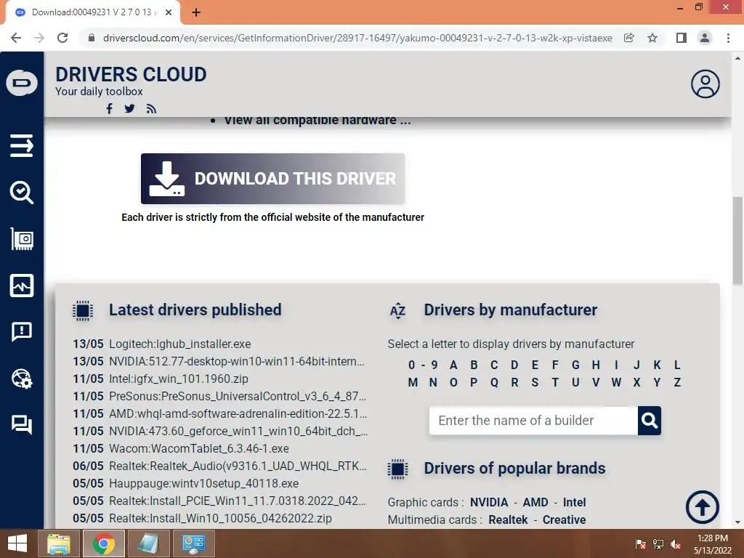Open Realtek multimedia cards brand link

tap(508, 520)
